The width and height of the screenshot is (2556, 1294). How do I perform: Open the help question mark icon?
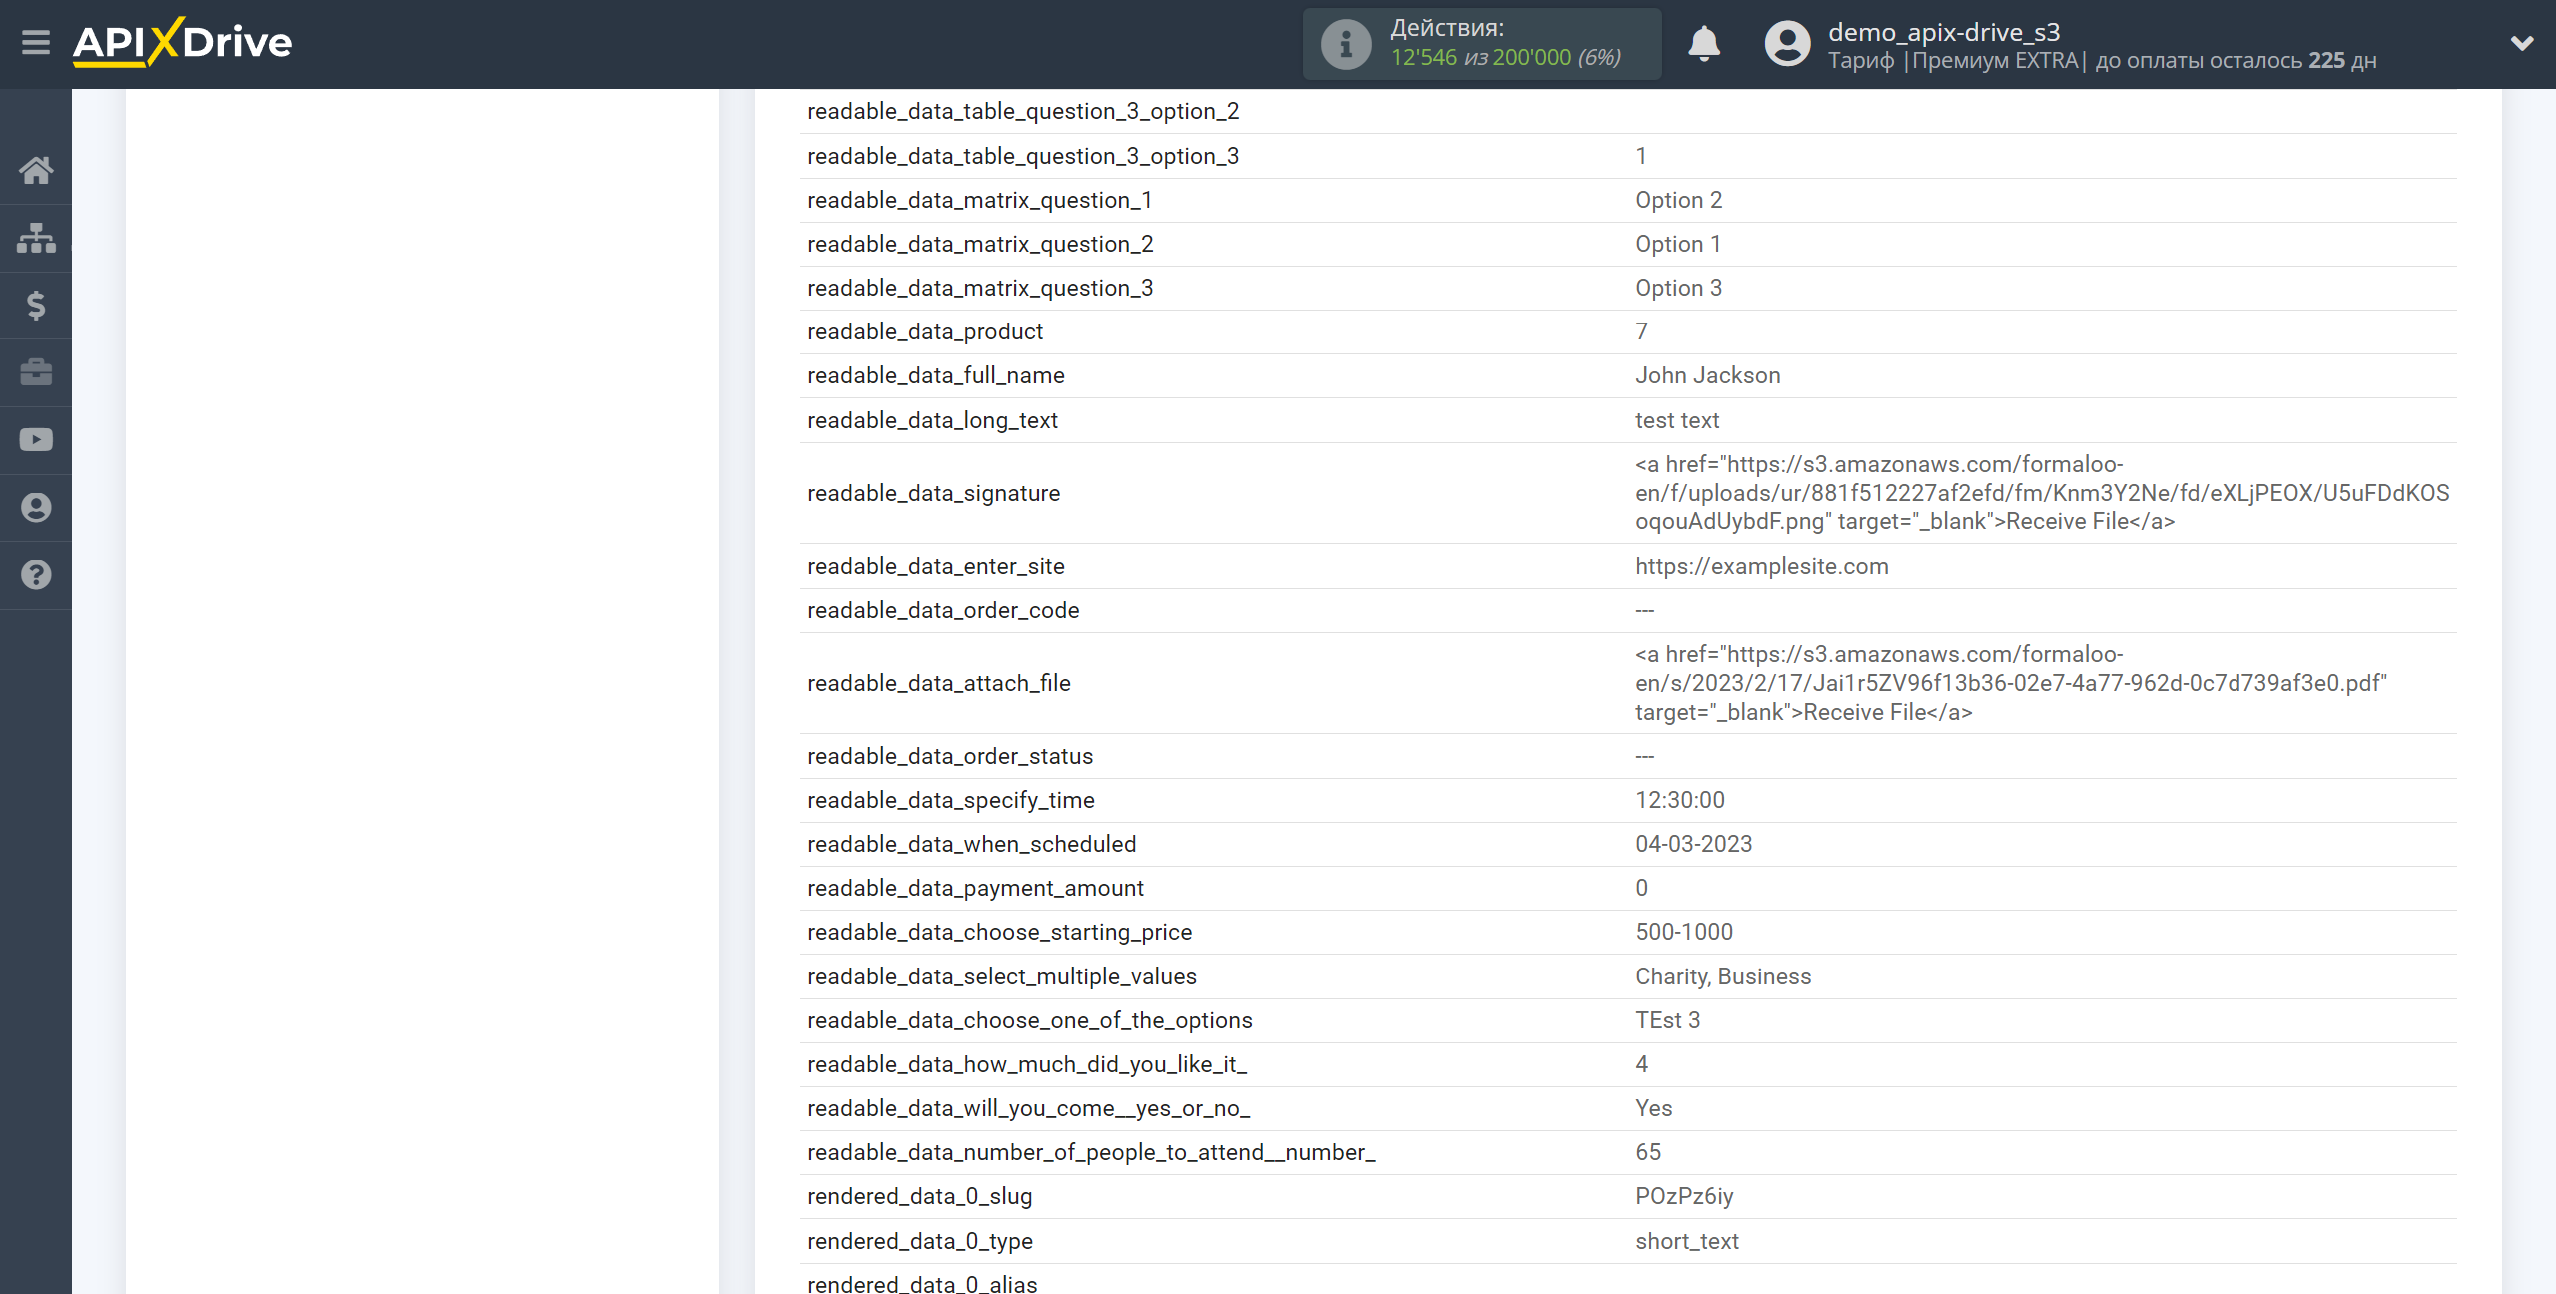point(36,575)
